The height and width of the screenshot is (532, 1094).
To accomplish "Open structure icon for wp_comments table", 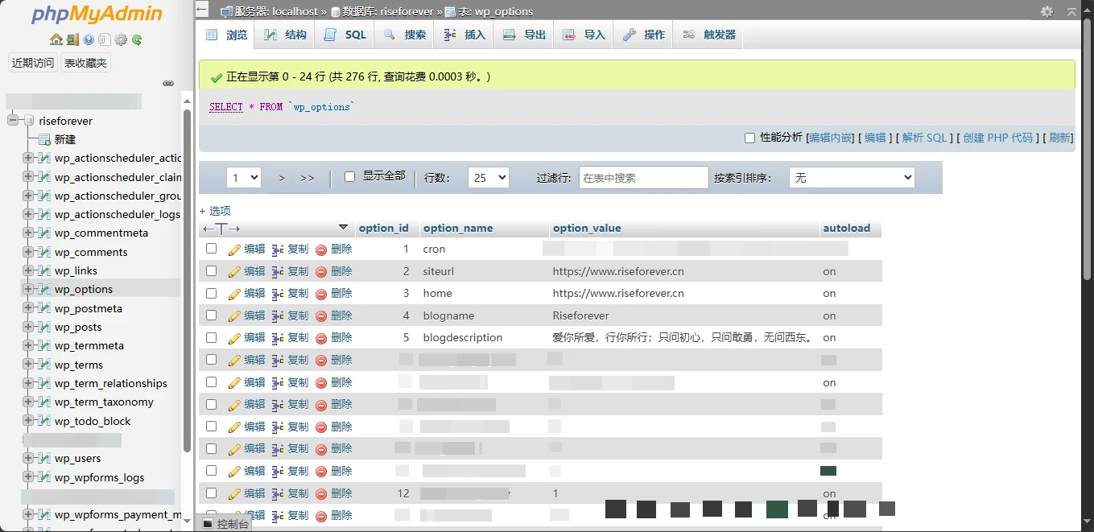I will [44, 252].
